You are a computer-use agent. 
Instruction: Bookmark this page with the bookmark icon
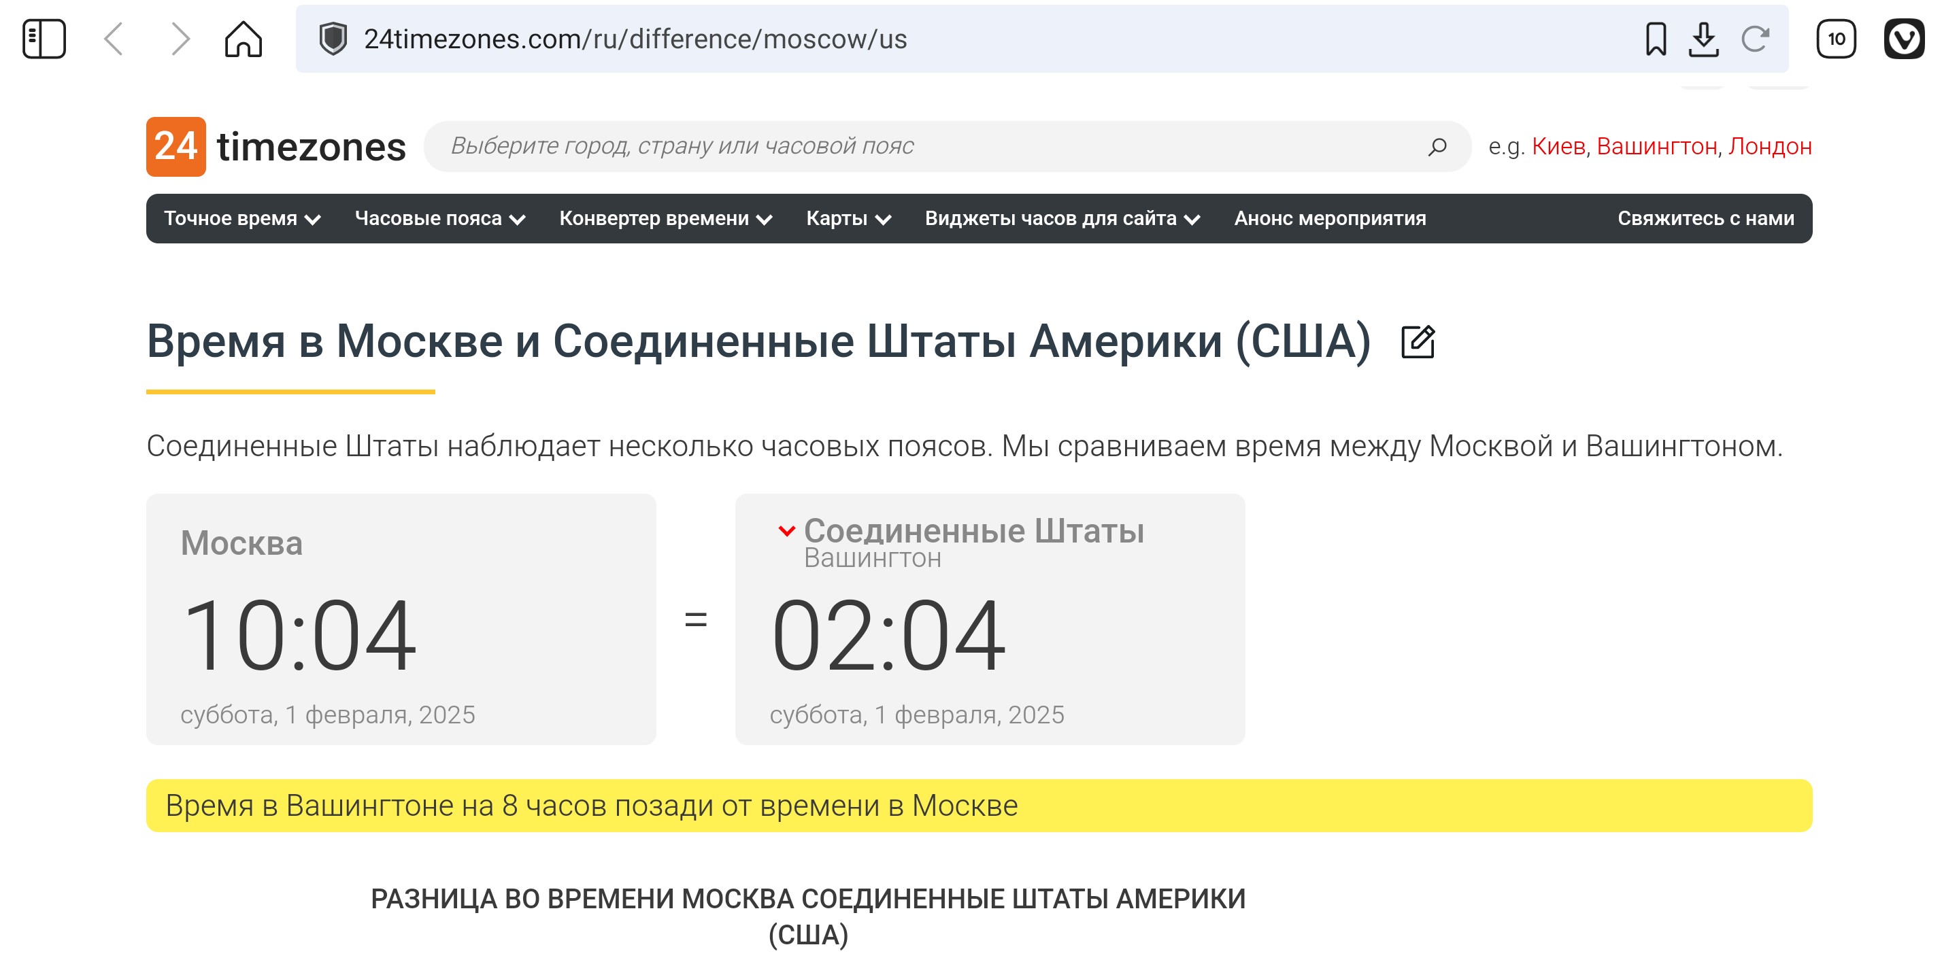point(1656,39)
